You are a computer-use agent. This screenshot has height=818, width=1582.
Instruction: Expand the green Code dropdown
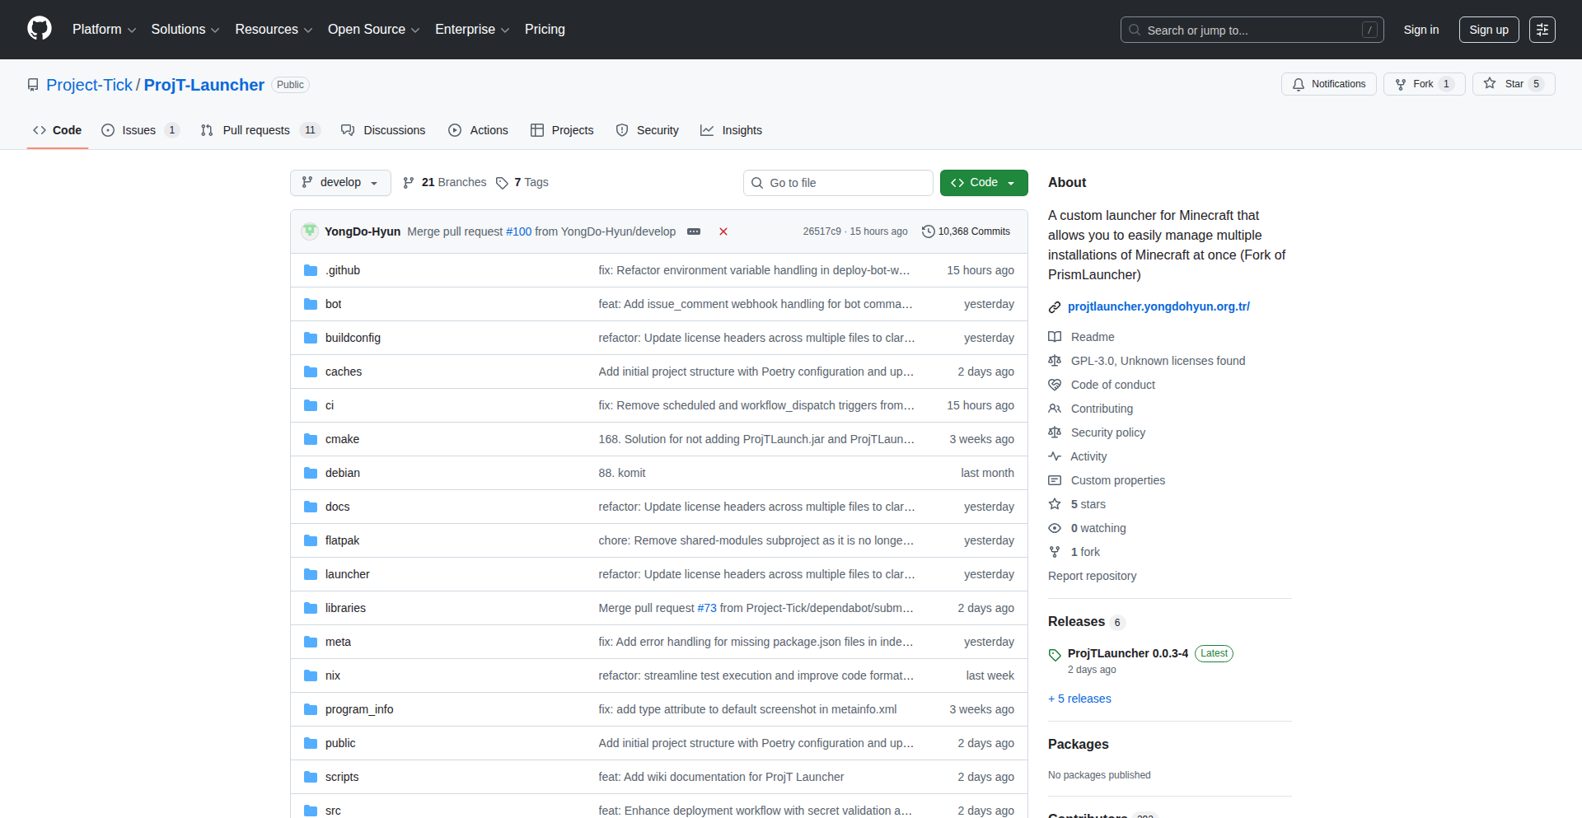click(983, 183)
